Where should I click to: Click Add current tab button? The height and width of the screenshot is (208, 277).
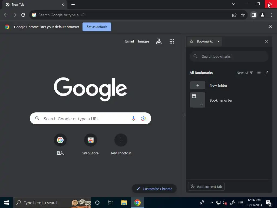pyautogui.click(x=206, y=186)
